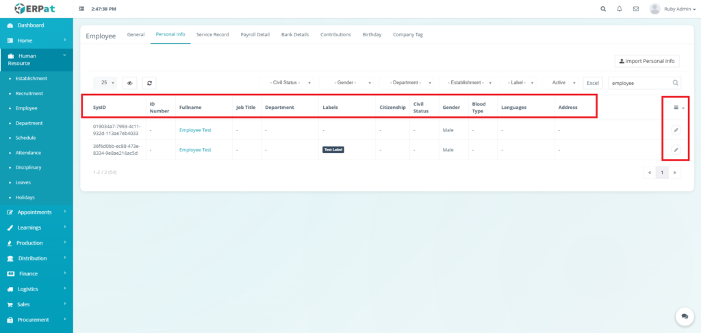Click the refresh table icon
701x333 pixels.
click(x=150, y=82)
